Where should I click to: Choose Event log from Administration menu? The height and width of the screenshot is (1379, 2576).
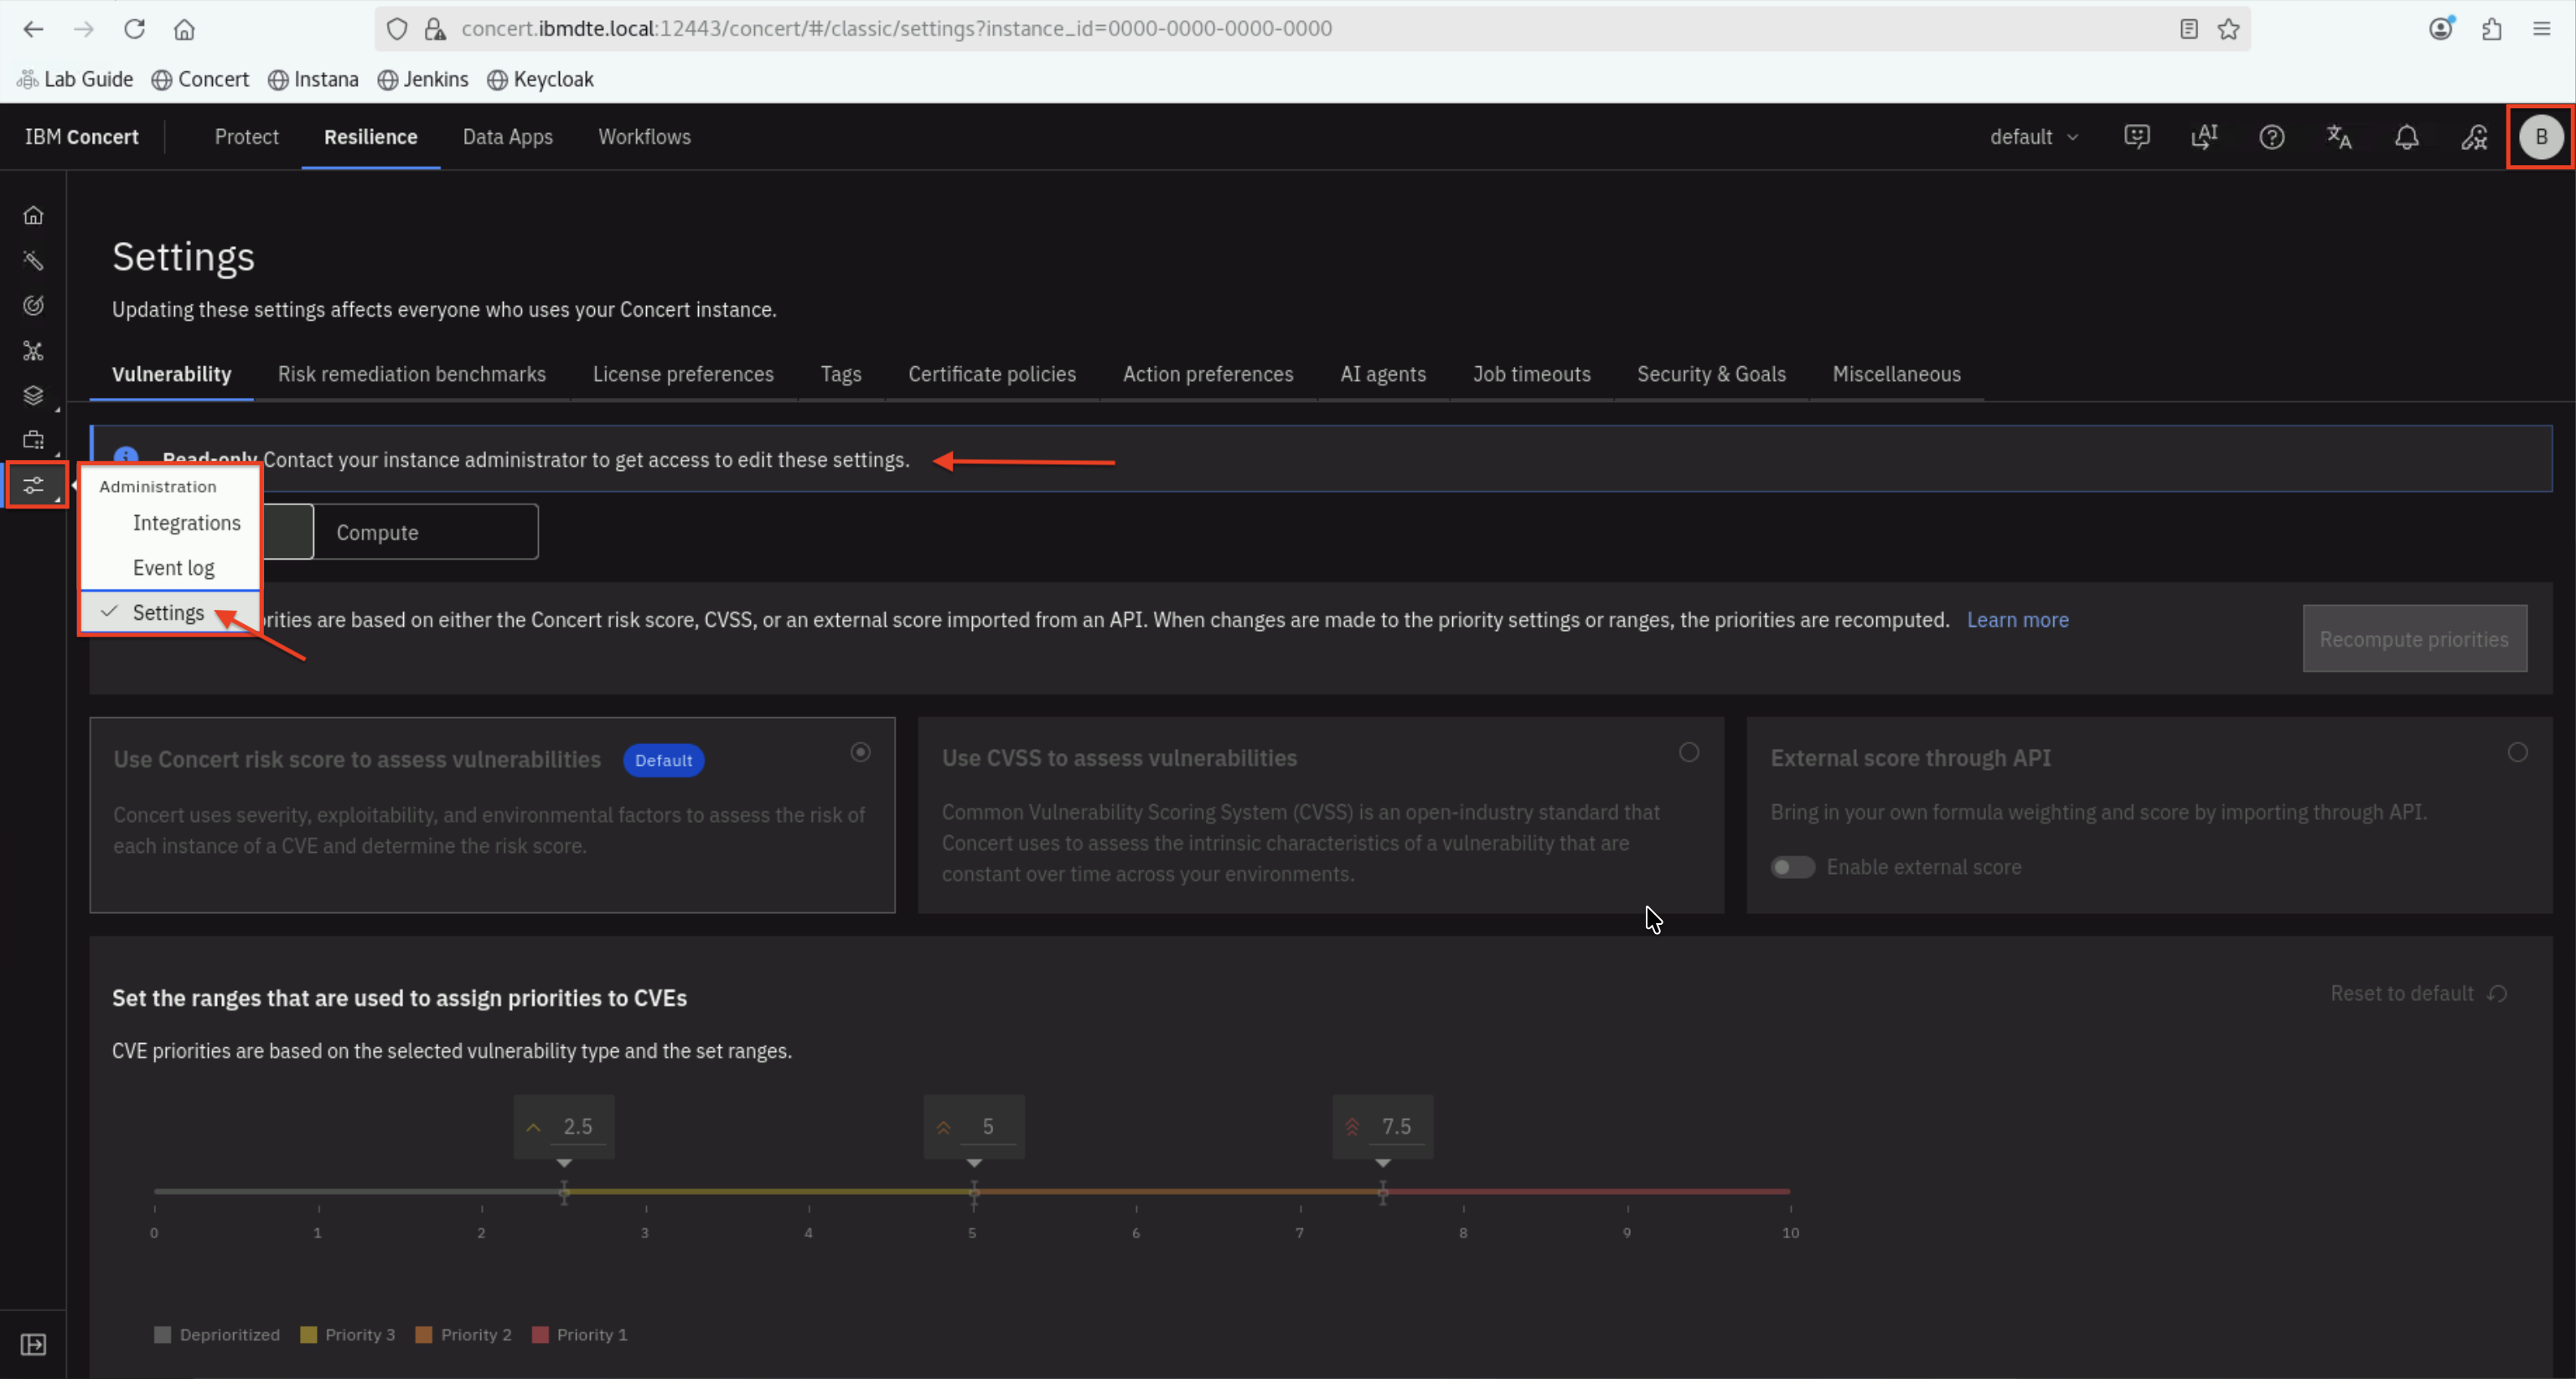(173, 568)
